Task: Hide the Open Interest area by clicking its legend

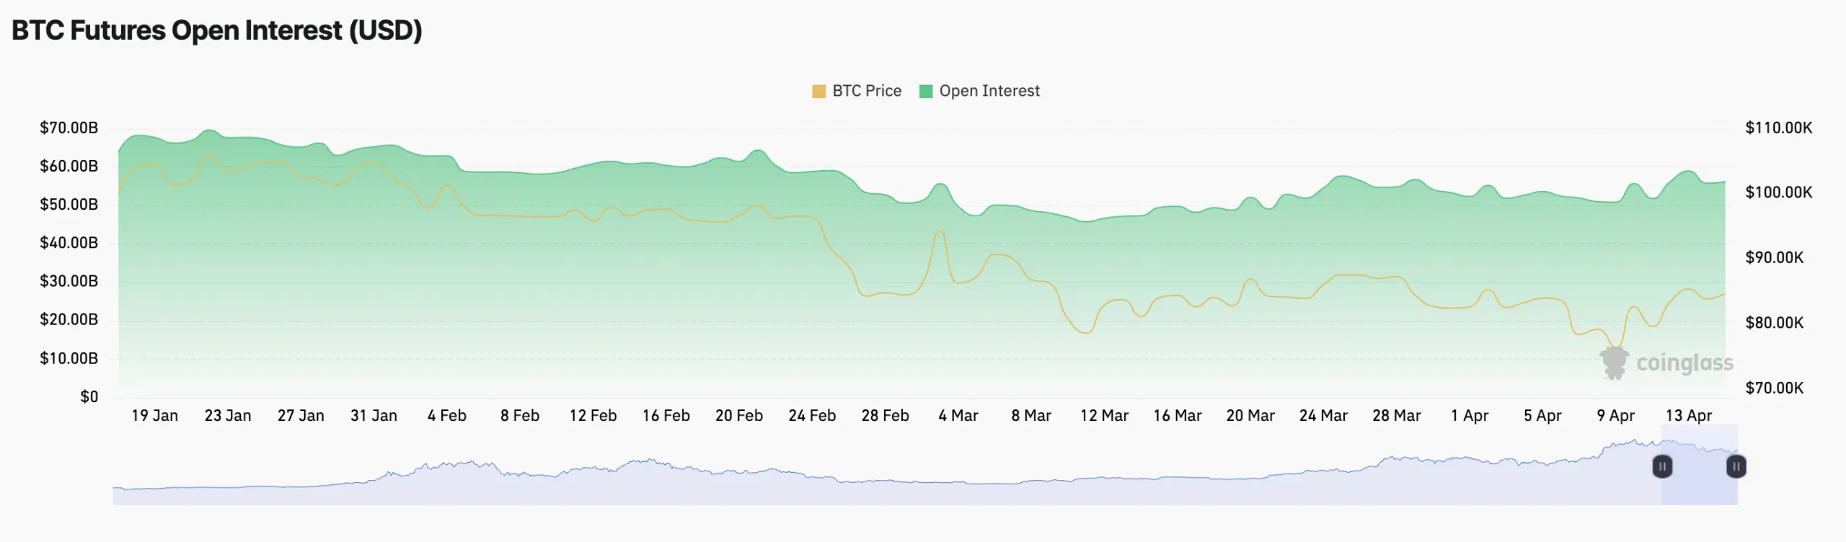Action: click(988, 91)
